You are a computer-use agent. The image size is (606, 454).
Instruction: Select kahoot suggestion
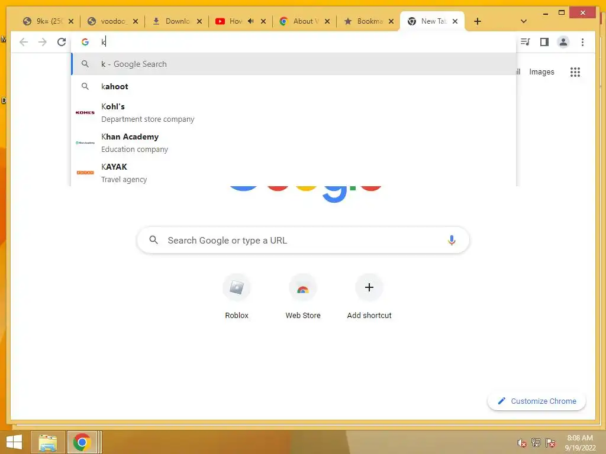[x=294, y=86]
